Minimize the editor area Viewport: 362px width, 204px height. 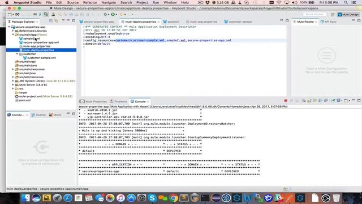pos(282,20)
